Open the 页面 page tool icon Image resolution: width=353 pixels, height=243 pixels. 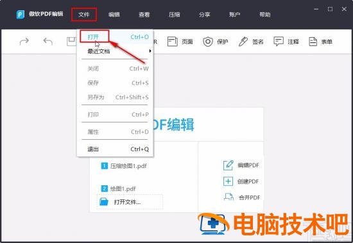173,42
